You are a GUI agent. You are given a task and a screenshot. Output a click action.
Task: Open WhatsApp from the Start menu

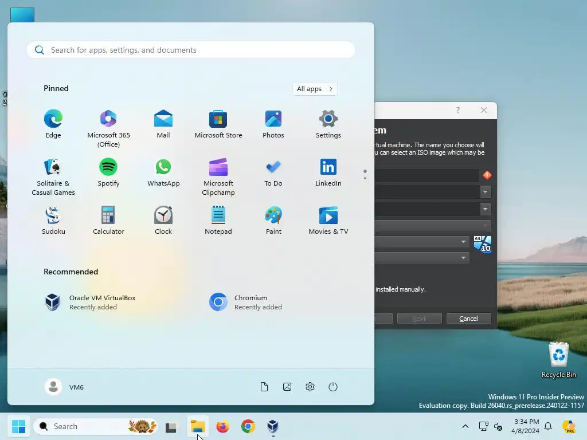pos(163,172)
